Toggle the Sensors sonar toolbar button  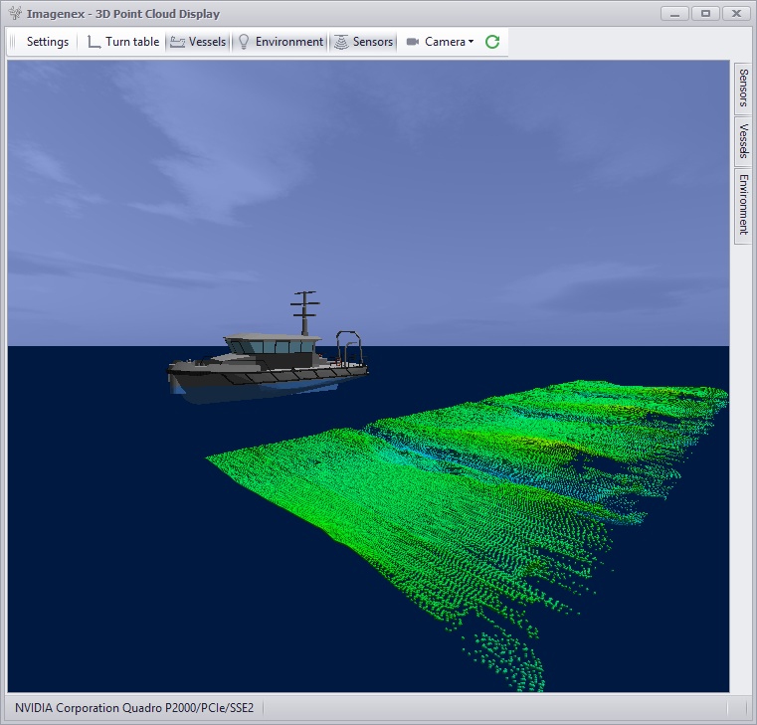point(363,42)
